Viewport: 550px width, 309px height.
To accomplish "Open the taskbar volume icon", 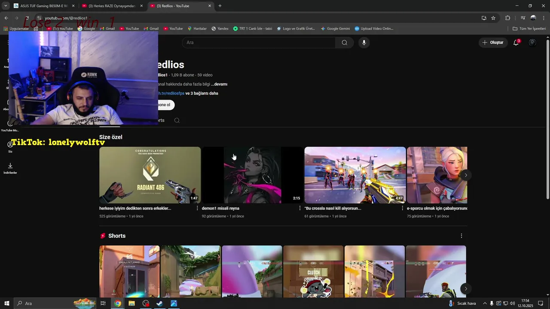I will click(513, 303).
